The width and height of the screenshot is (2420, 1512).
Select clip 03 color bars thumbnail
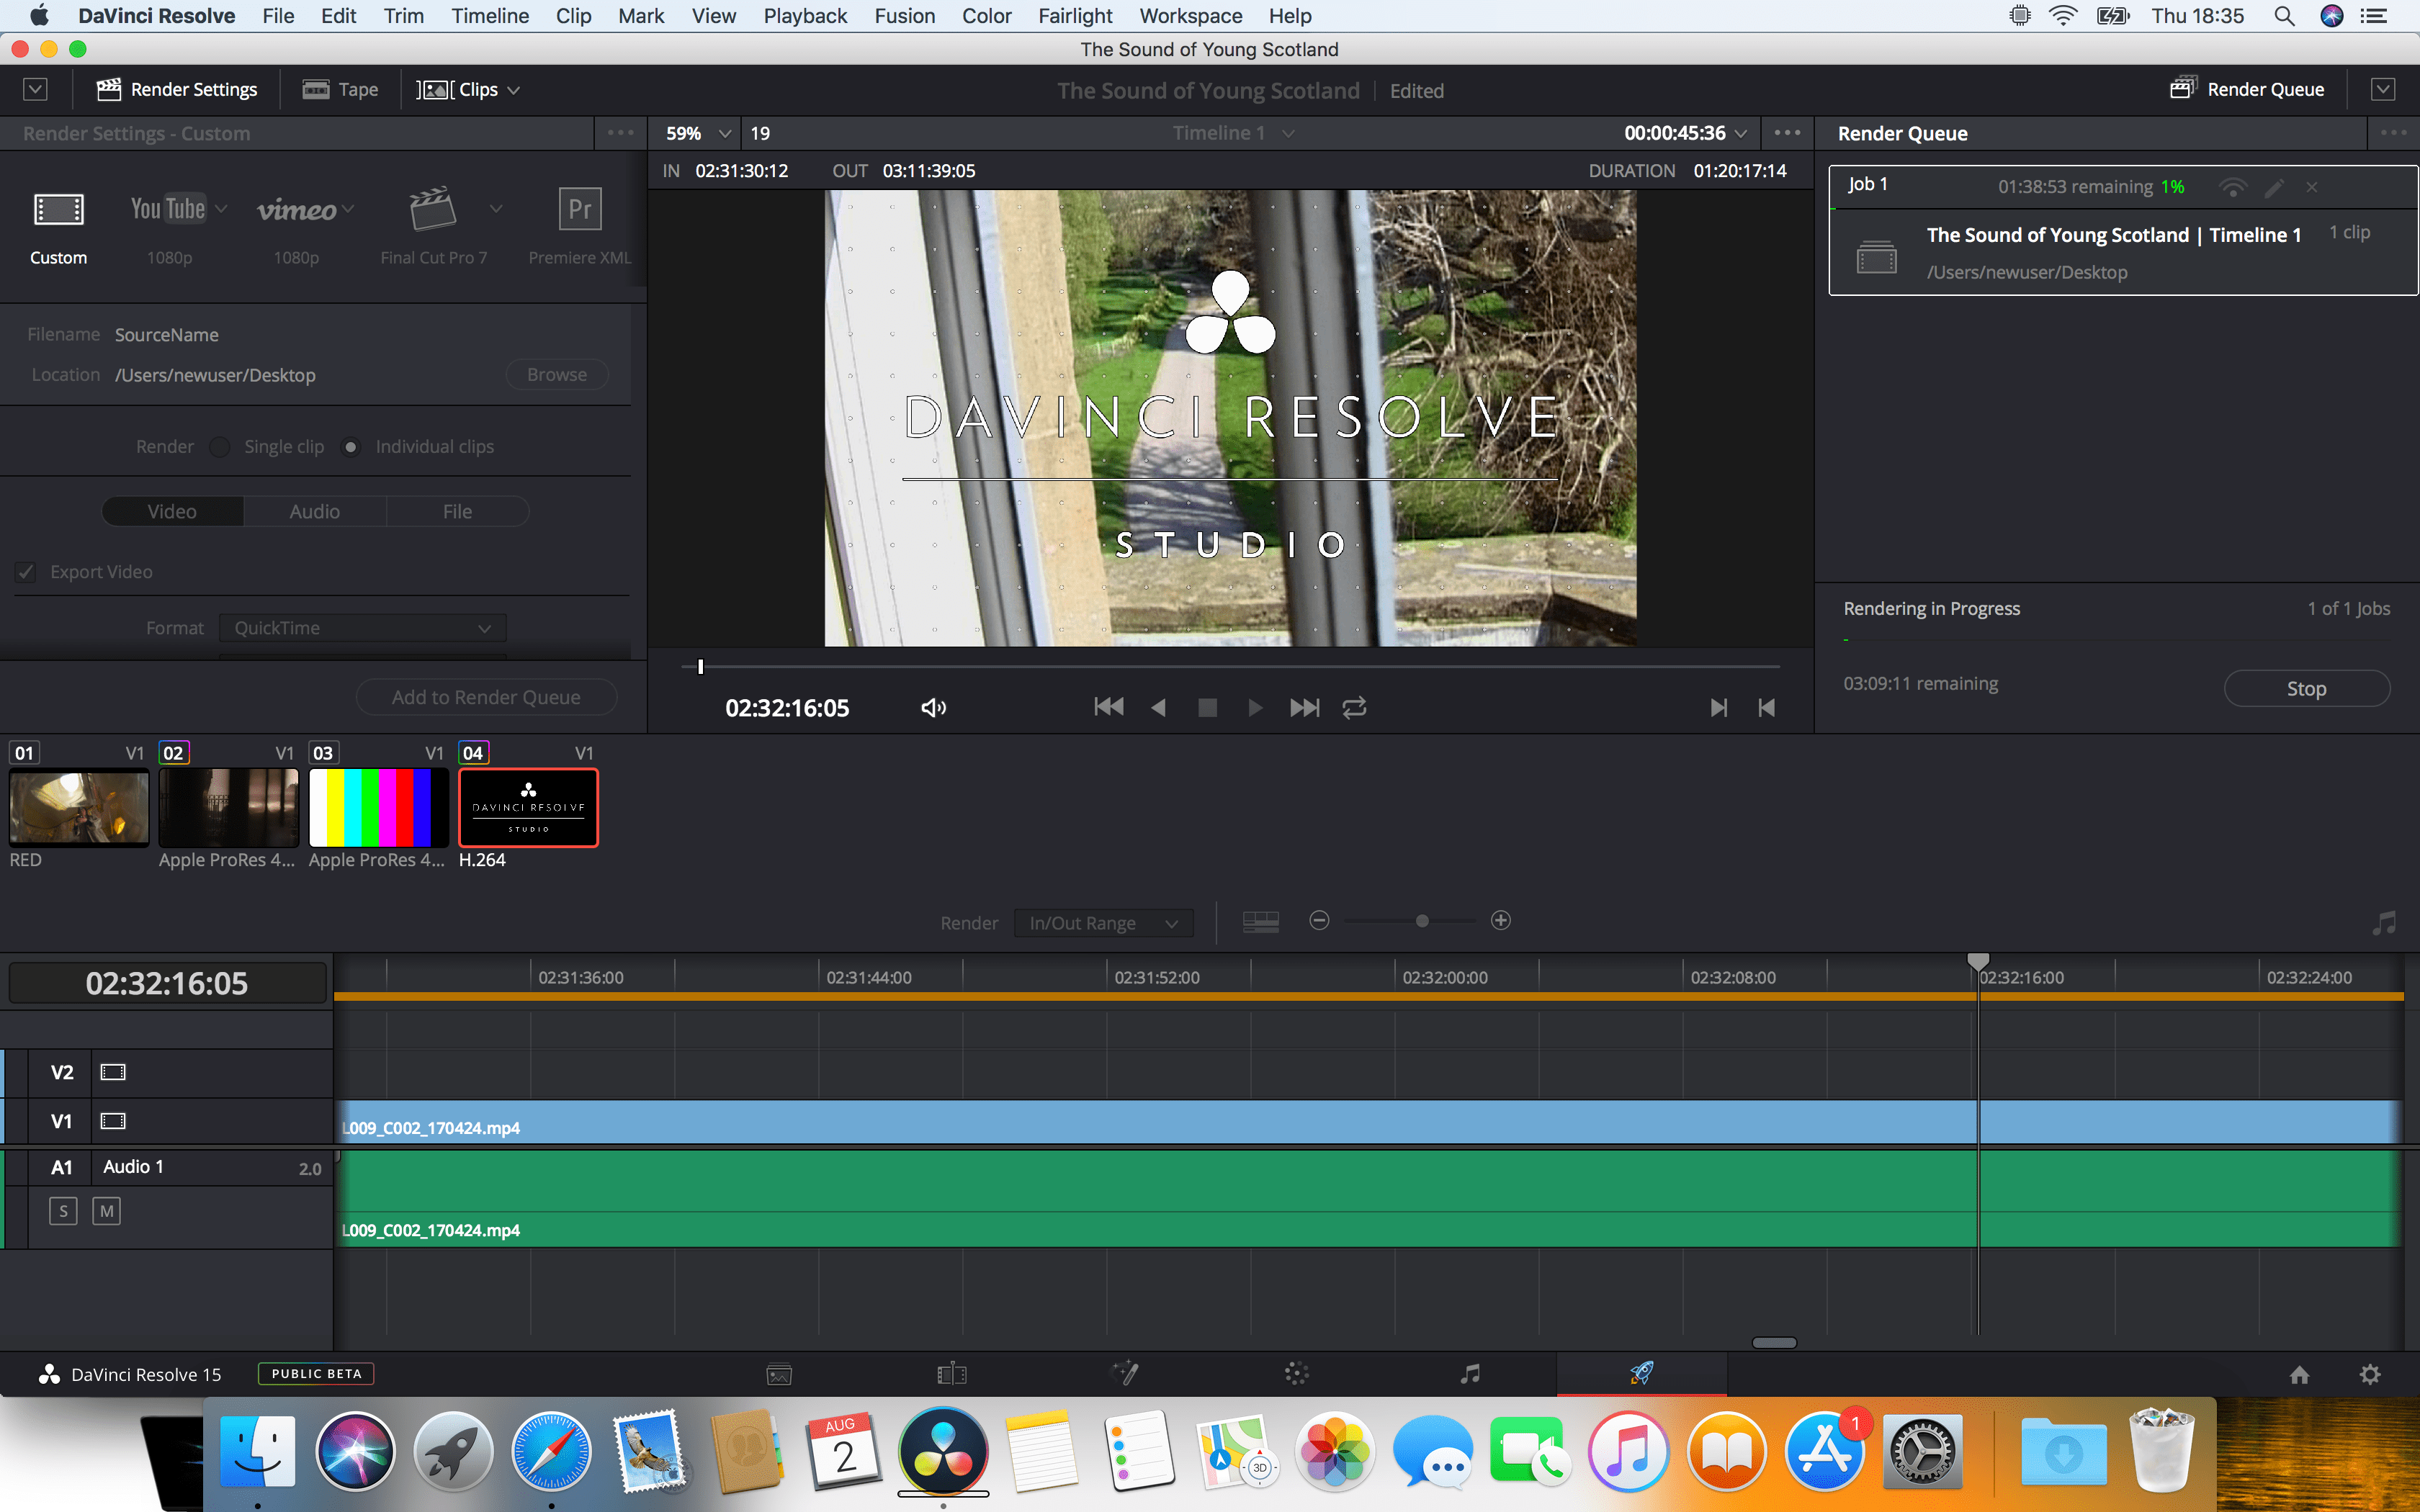pos(378,807)
